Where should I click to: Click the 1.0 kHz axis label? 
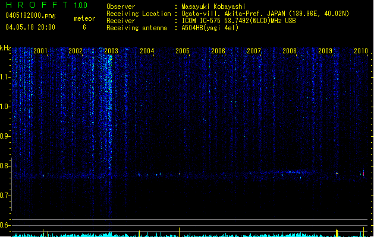click(x=5, y=107)
